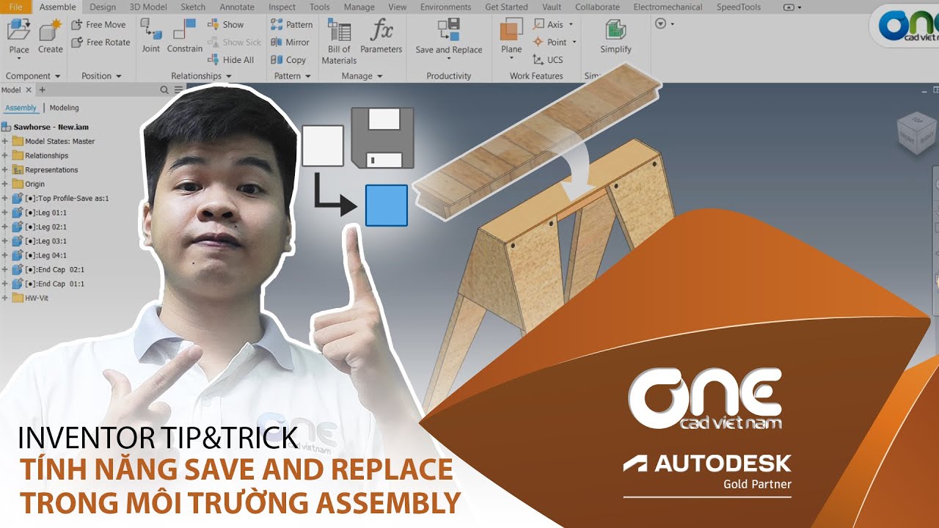The image size is (939, 528).
Task: Switch browser to Assembly view
Action: point(21,108)
